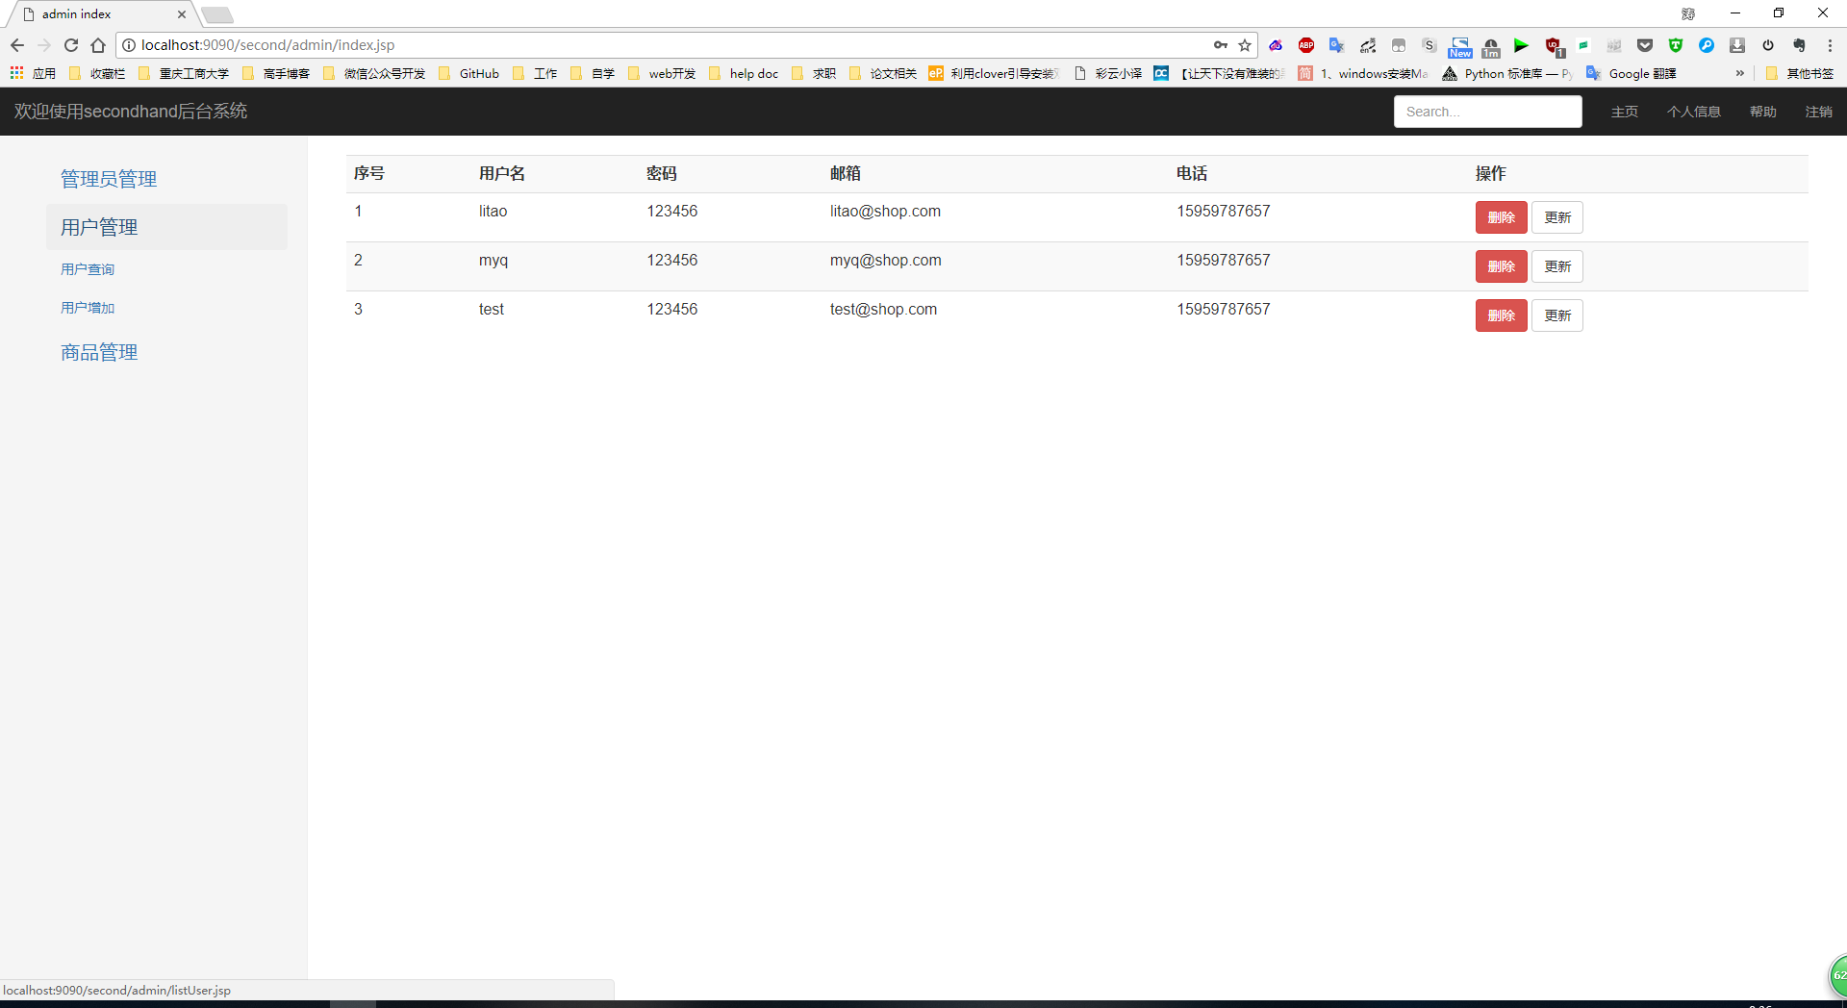Viewport: 1847px width, 1008px height.
Task: Bookmark this page with the star icon
Action: pos(1245,45)
